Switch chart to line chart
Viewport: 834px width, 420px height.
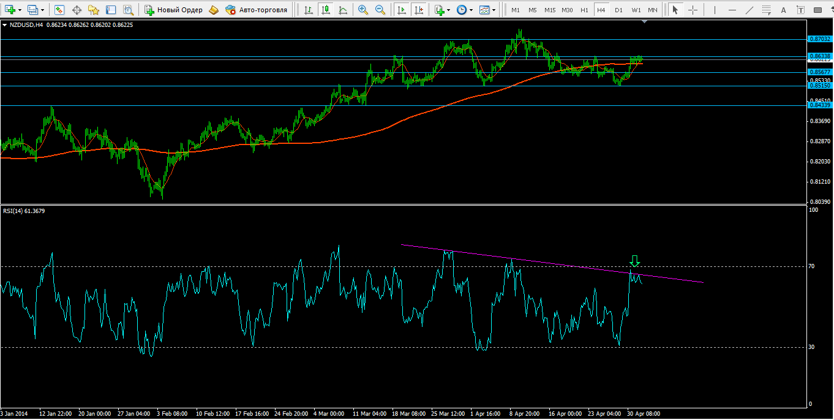(x=342, y=10)
